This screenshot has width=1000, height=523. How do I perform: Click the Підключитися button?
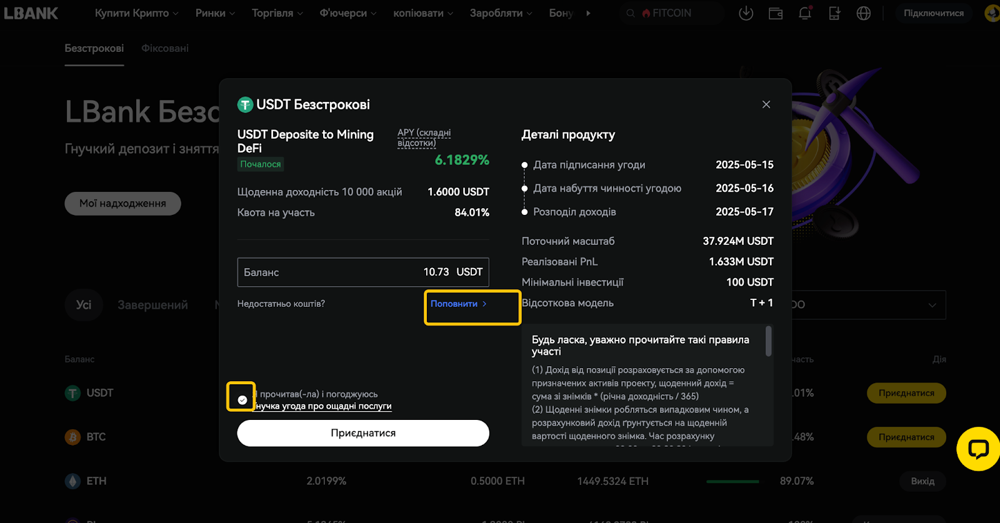point(934,13)
